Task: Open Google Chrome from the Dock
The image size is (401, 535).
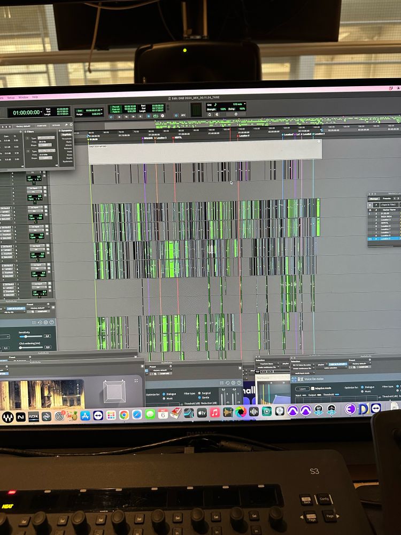Action: click(124, 415)
